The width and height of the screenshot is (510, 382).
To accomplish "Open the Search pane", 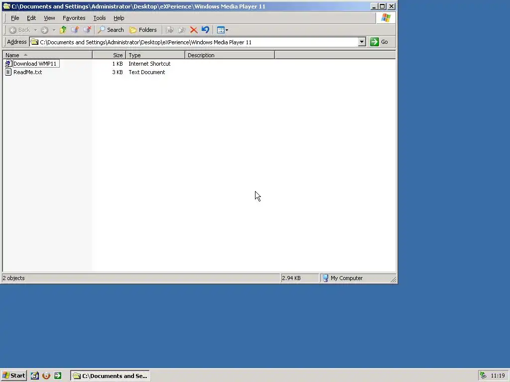I will (111, 30).
